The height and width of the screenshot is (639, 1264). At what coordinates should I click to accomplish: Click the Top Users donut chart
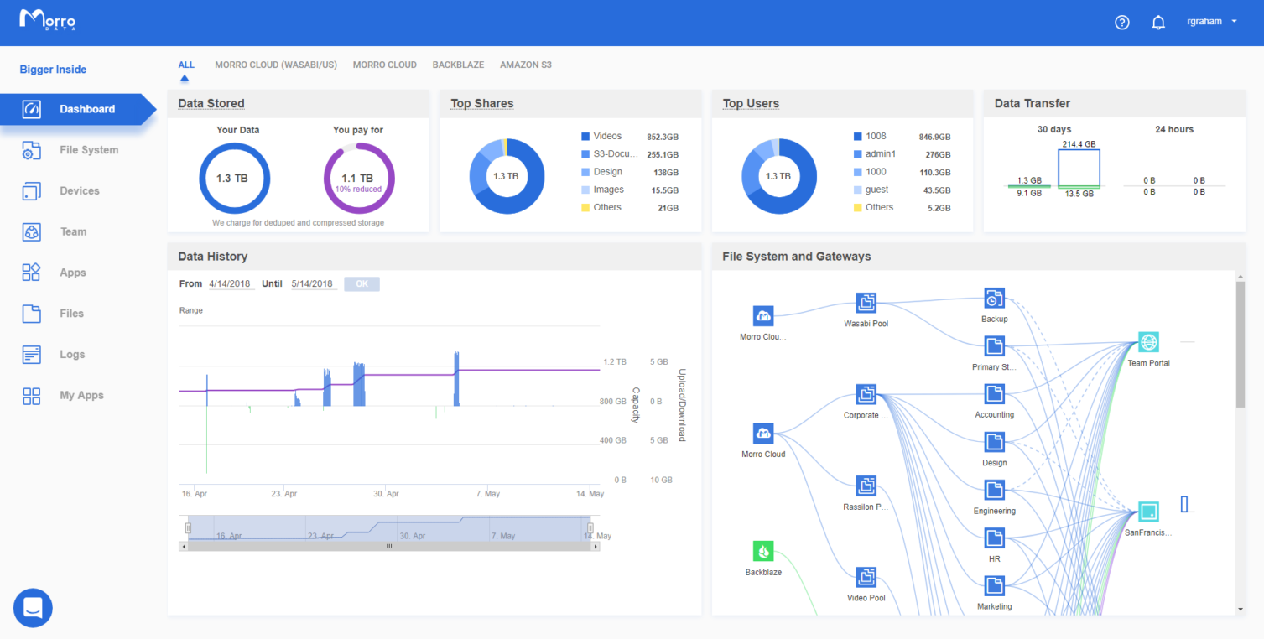pos(779,176)
